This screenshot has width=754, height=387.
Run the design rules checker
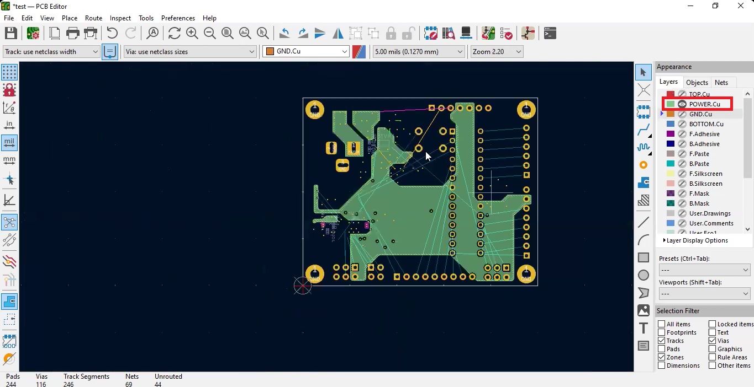click(x=506, y=33)
